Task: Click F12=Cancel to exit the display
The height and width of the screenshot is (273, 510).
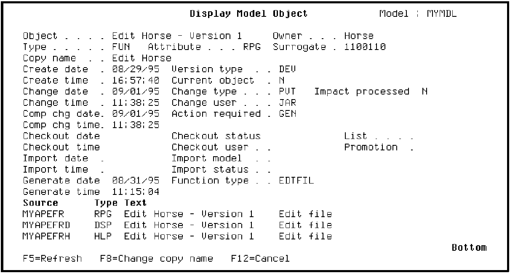Action: click(x=260, y=258)
